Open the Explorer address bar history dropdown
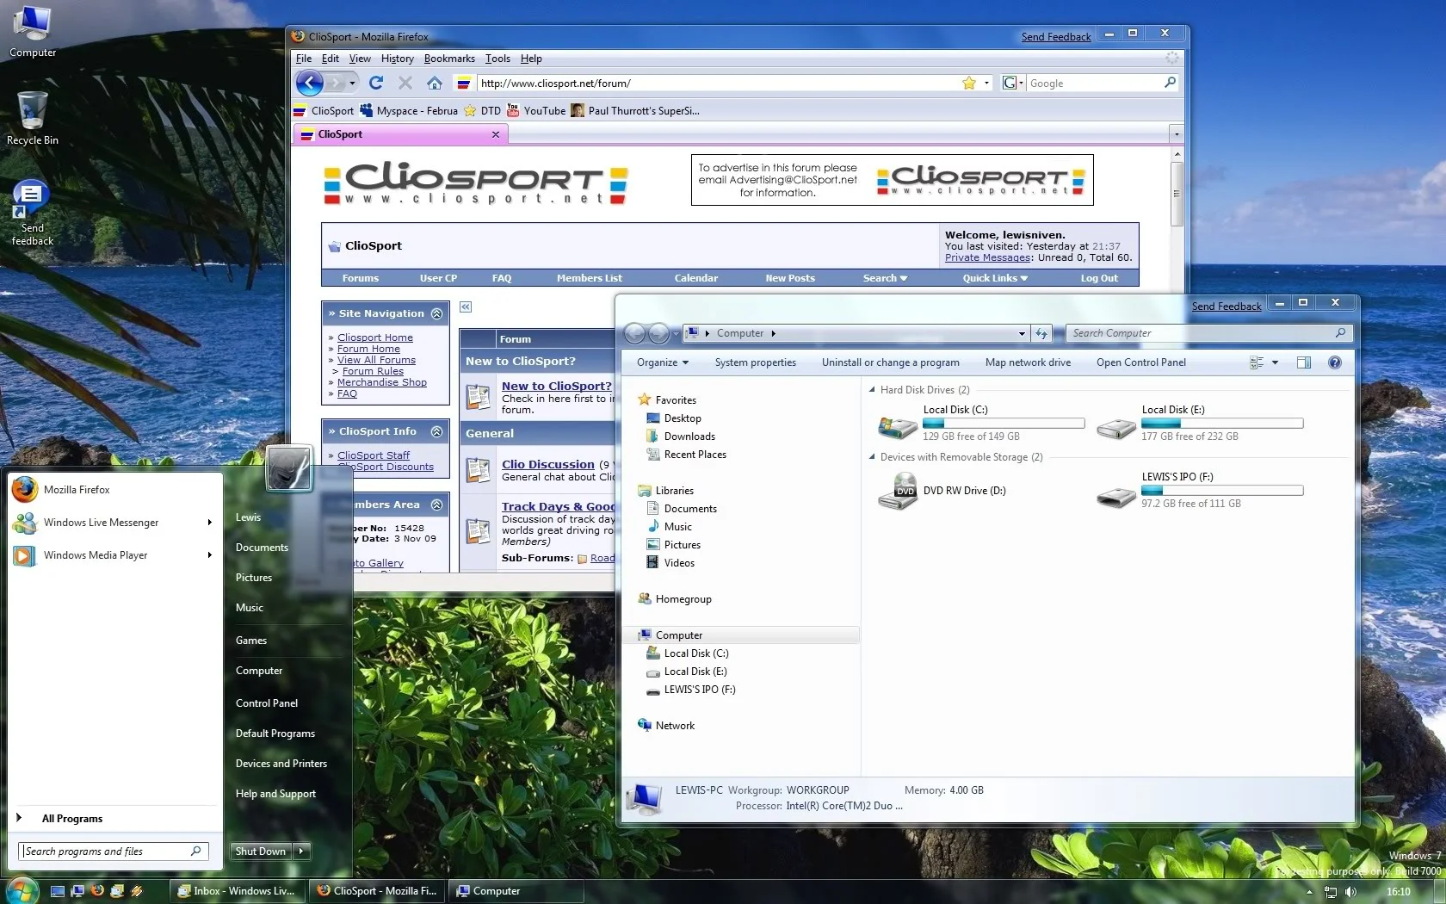Viewport: 1446px width, 904px height. [1022, 333]
